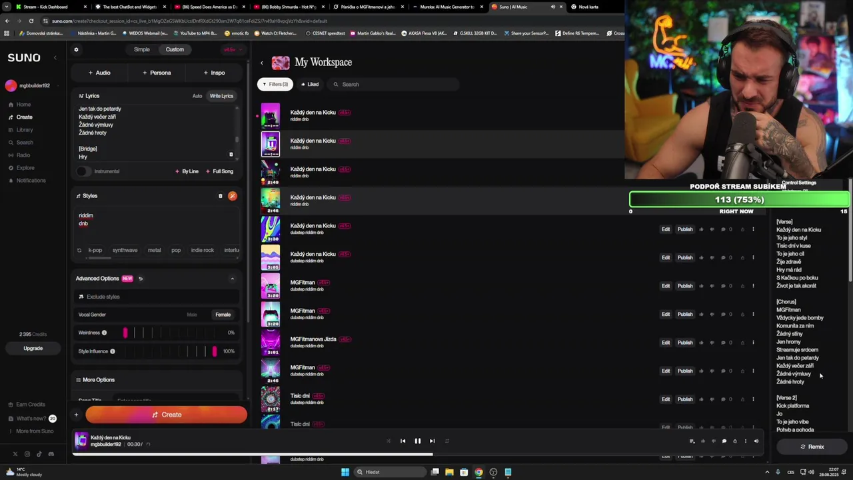This screenshot has width=853, height=480.
Task: Open Notifications in the sidebar
Action: tap(27, 181)
